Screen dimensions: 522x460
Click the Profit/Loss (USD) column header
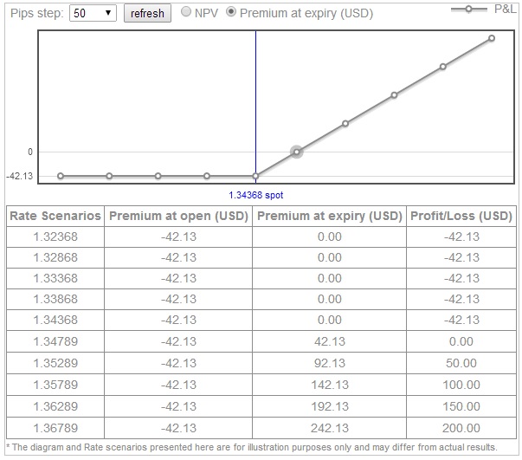(461, 216)
